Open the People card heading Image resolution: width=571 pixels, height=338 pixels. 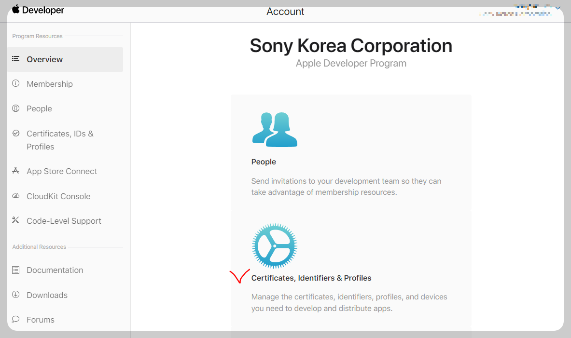pyautogui.click(x=264, y=162)
